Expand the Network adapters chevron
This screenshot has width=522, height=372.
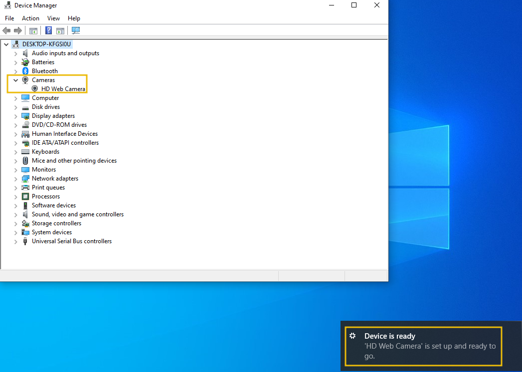click(x=15, y=179)
